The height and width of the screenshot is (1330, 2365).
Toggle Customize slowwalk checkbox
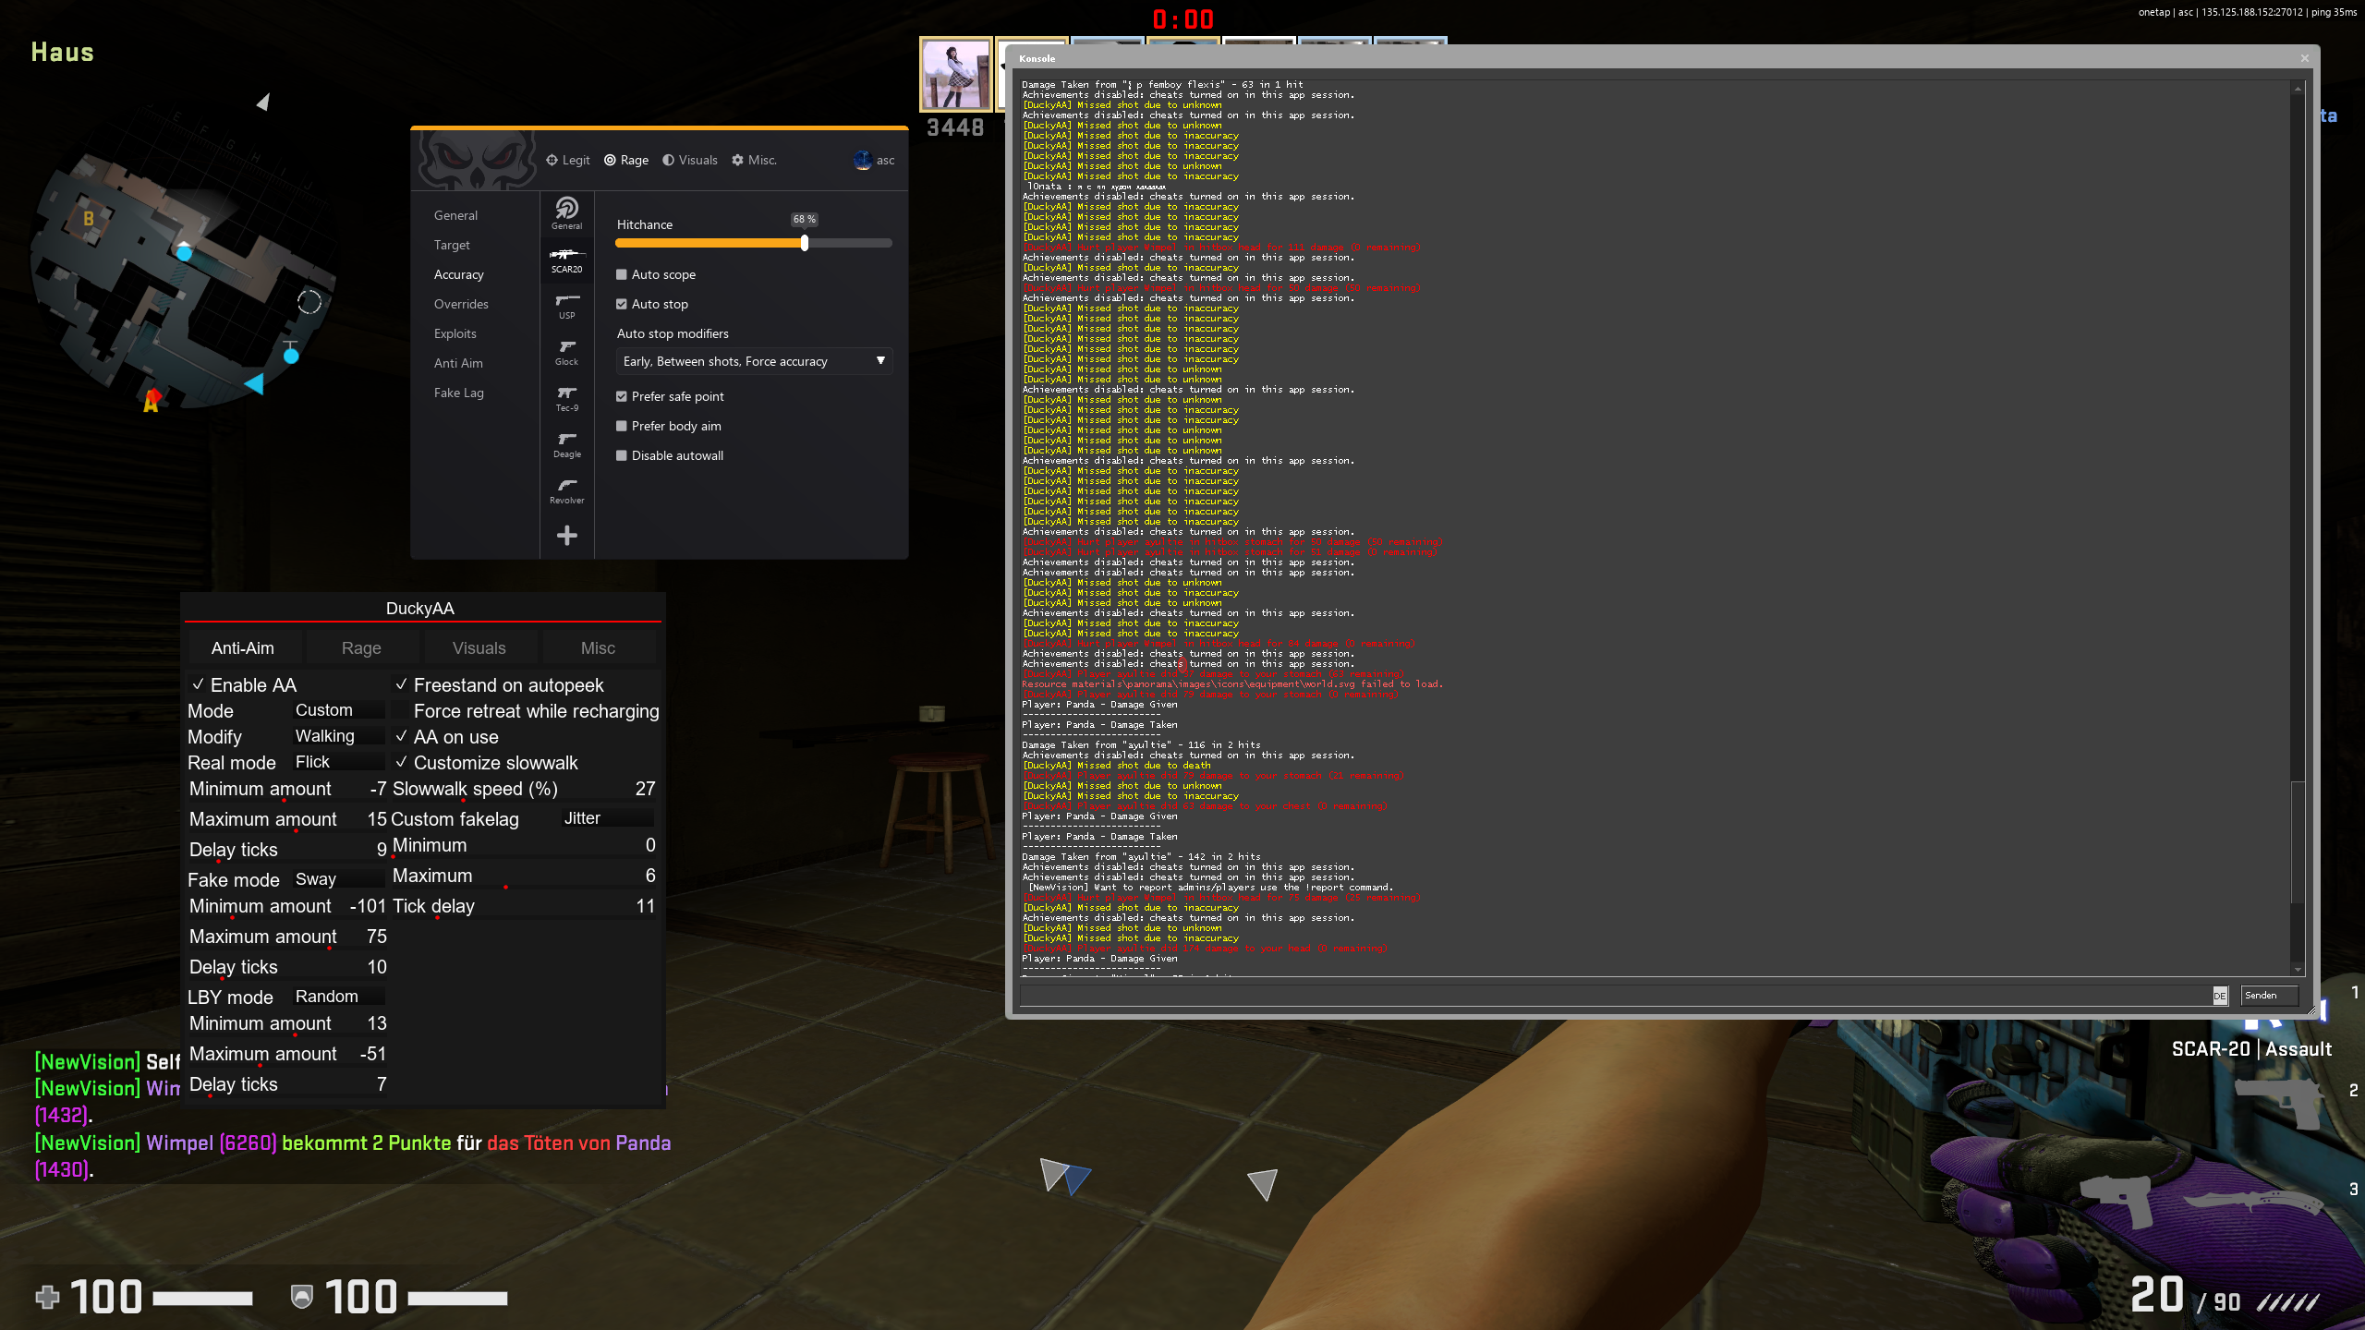click(x=401, y=762)
